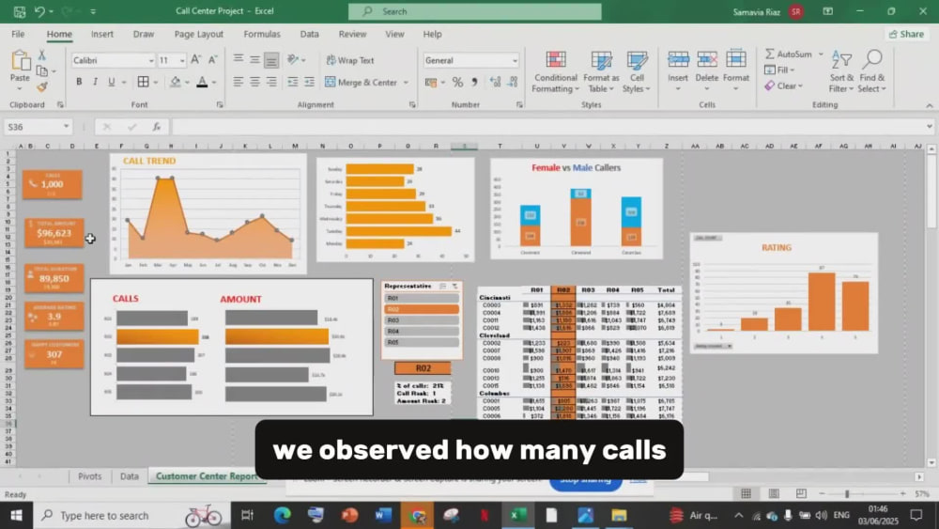This screenshot has width=939, height=529.
Task: Cut selection with the scissors icon
Action: [x=42, y=55]
